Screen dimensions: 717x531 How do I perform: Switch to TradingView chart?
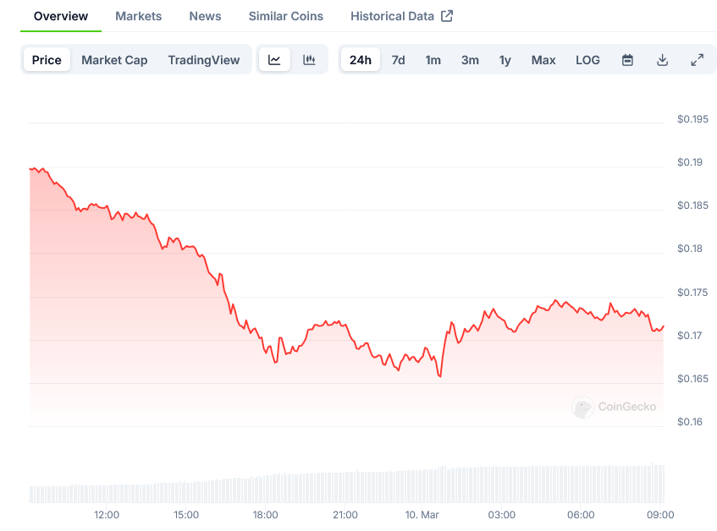[x=203, y=60]
